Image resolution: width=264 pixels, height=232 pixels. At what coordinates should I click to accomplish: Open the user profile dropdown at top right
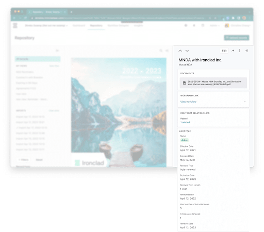click(x=238, y=26)
